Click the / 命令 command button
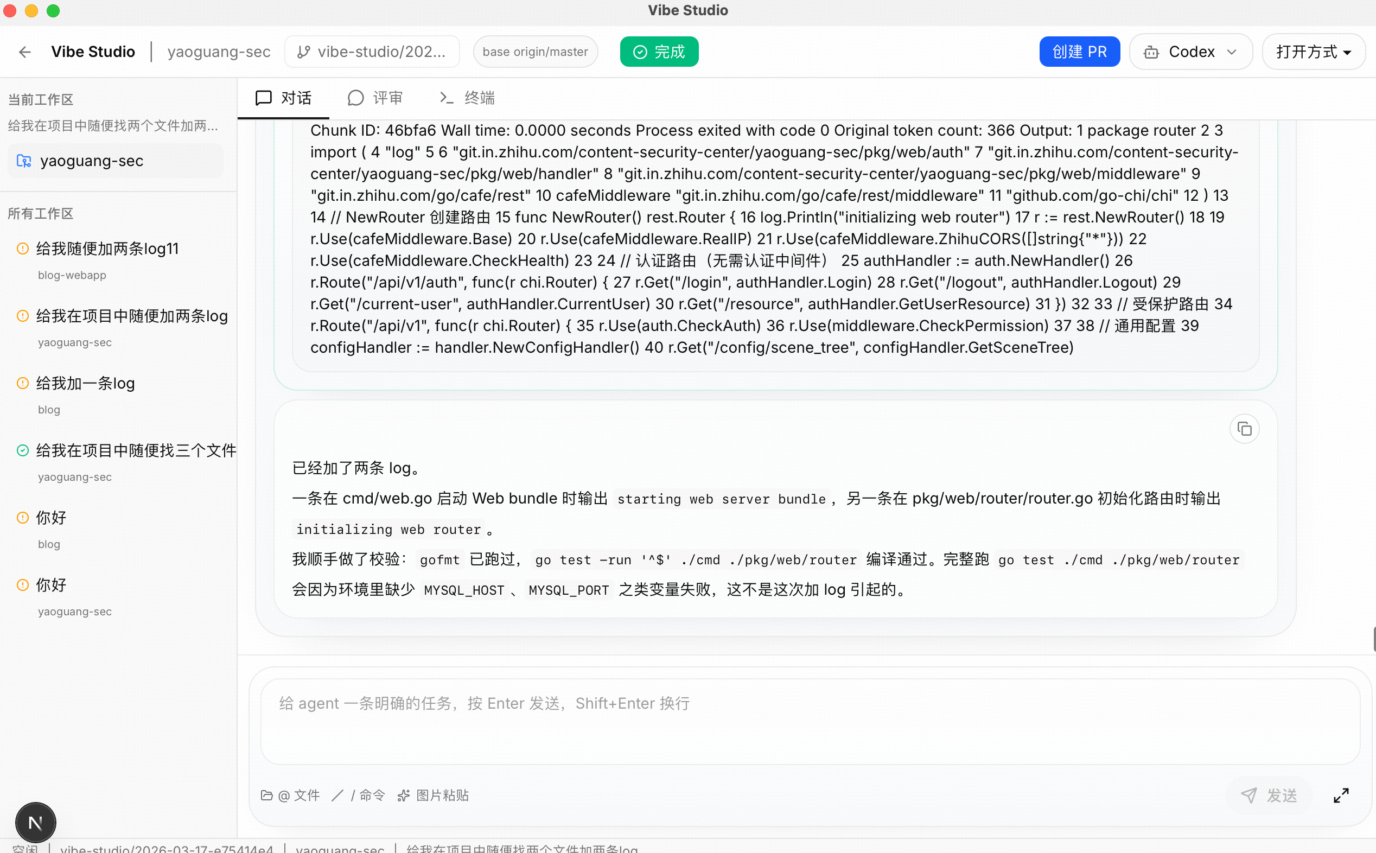 (359, 795)
